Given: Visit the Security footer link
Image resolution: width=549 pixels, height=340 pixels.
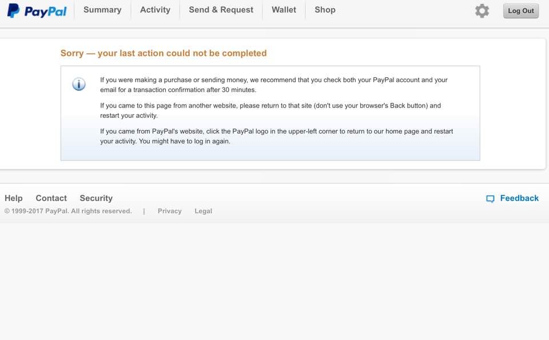Looking at the screenshot, I should [x=96, y=198].
